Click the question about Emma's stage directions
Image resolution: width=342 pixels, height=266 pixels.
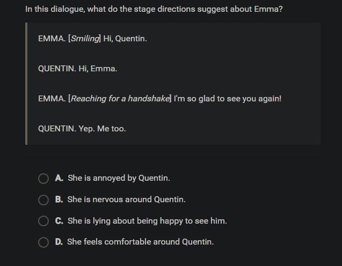point(154,9)
